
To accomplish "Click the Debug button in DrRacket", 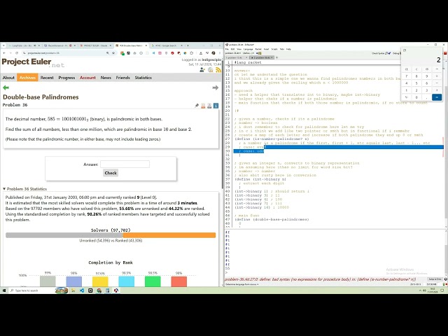I will (397, 53).
